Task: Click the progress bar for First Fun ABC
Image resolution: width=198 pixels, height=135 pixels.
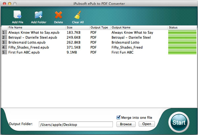Action: (x=182, y=52)
